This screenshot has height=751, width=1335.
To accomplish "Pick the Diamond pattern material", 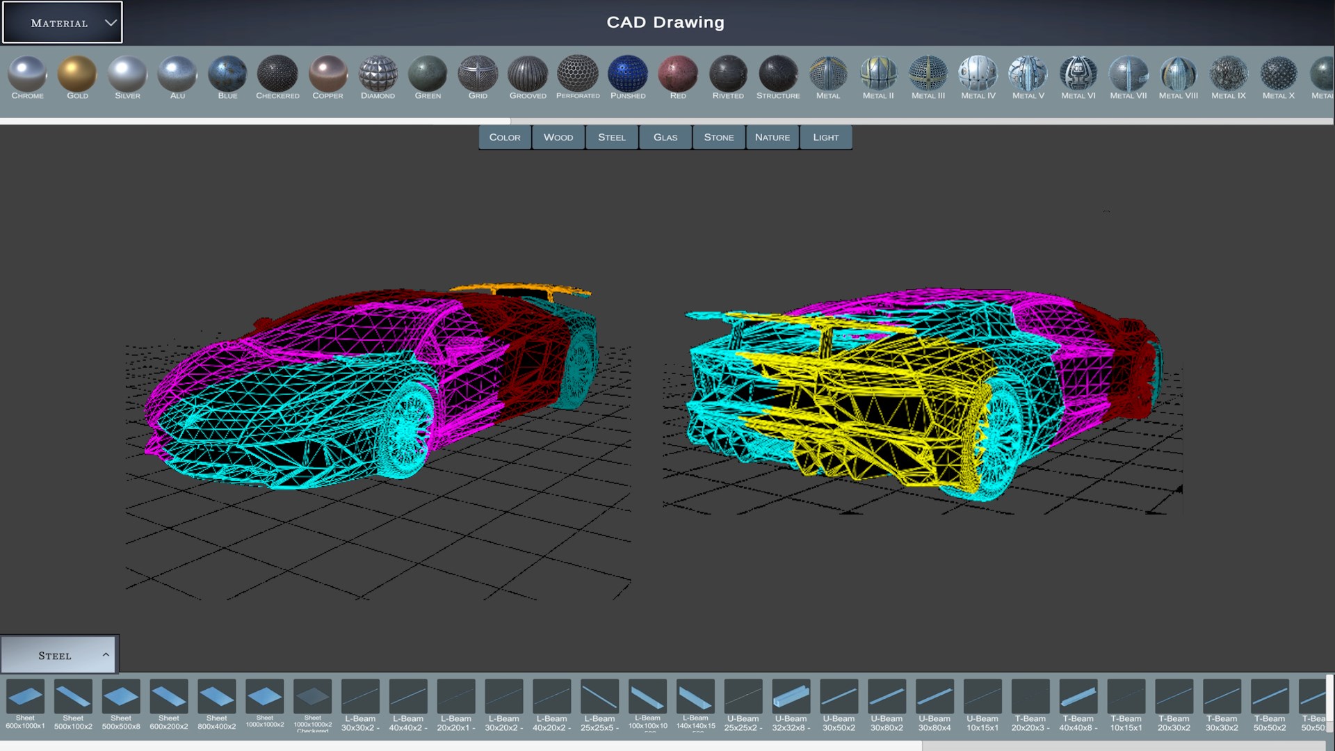I will click(x=378, y=74).
